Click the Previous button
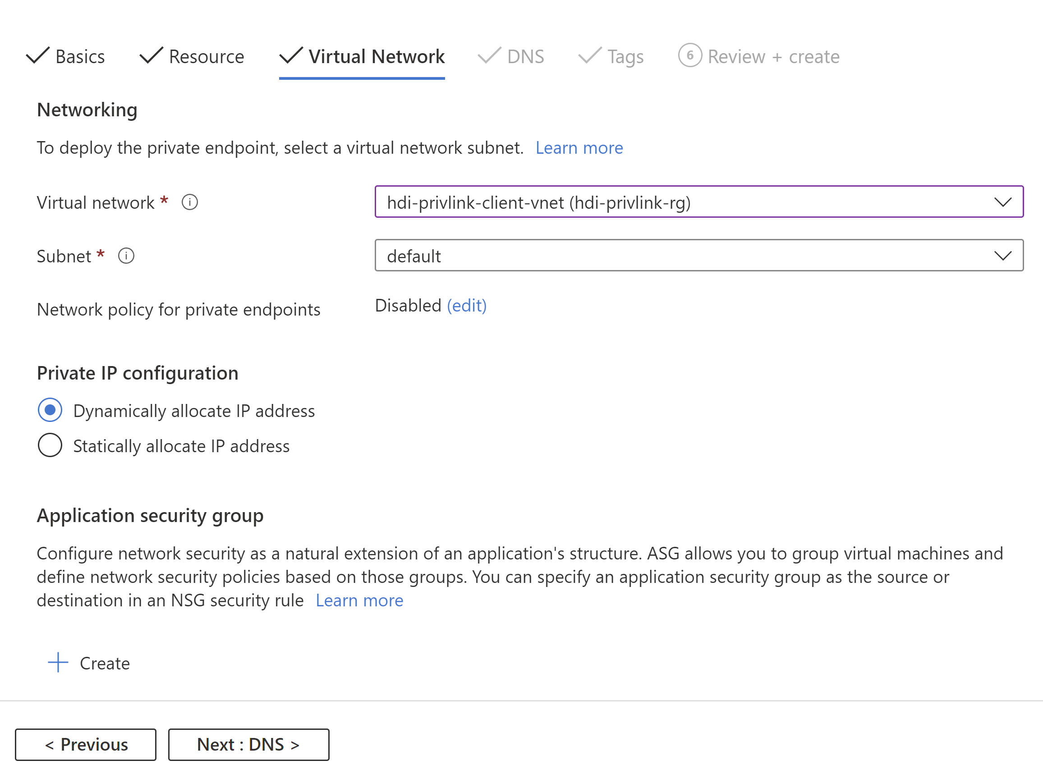 coord(85,745)
